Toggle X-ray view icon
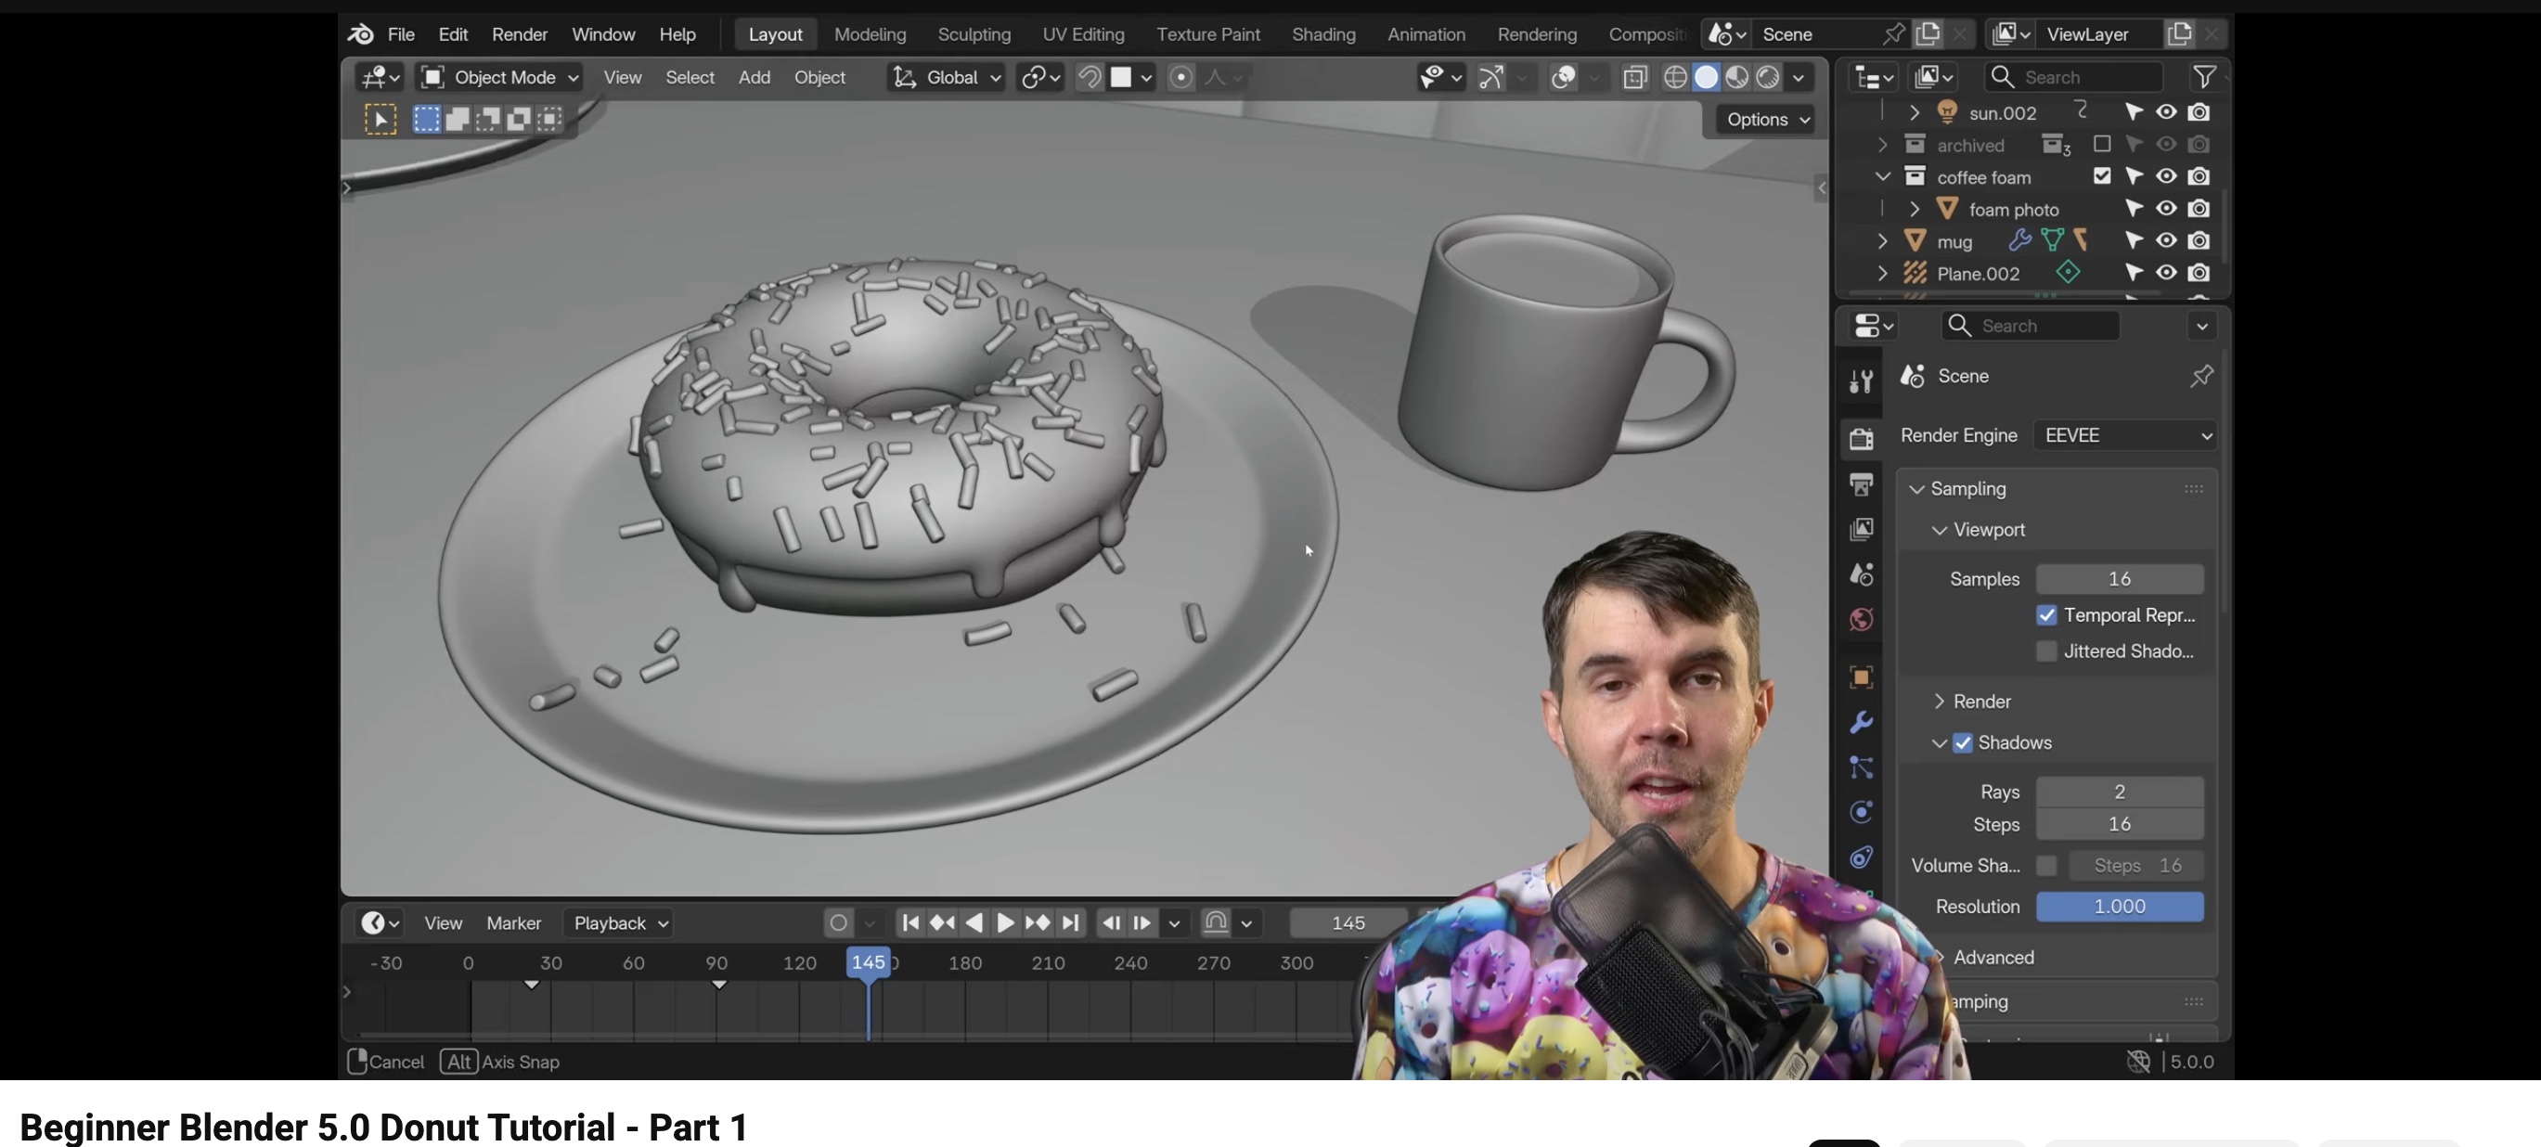2541x1147 pixels. 1634,77
